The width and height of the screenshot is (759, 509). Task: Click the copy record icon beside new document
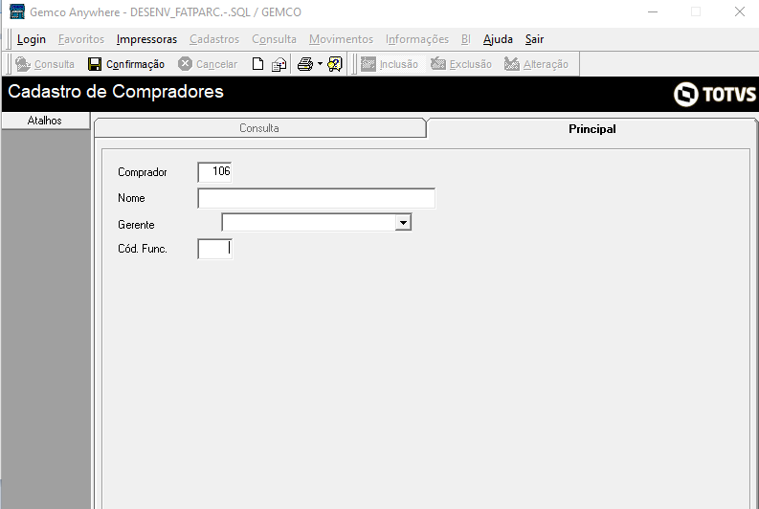279,64
